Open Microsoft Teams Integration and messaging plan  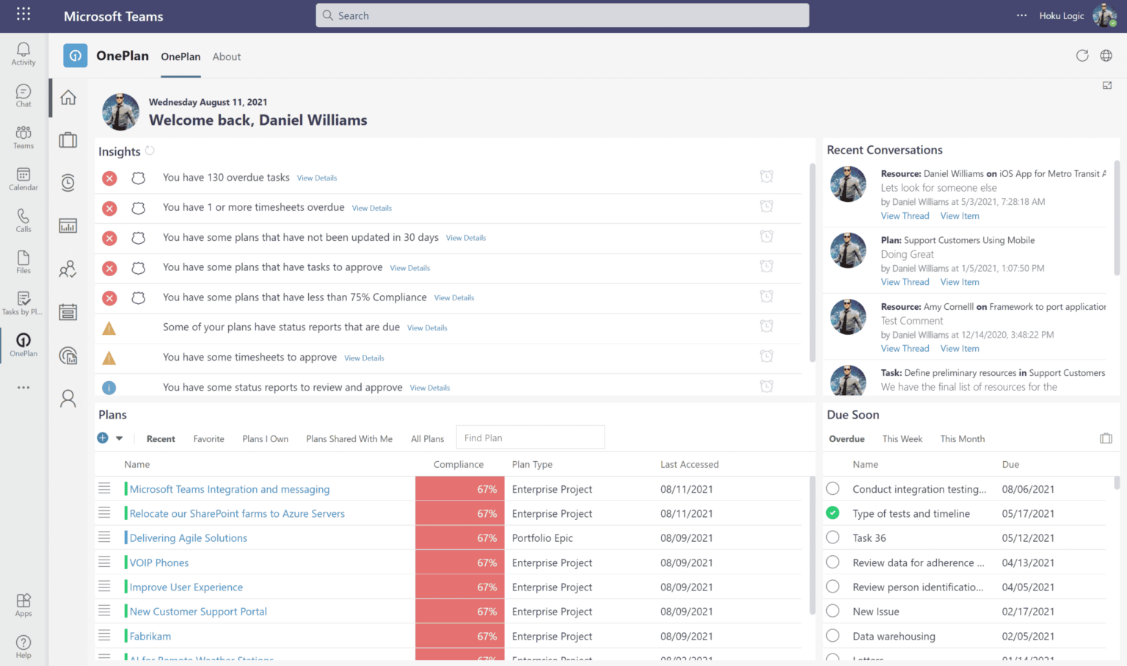(230, 489)
